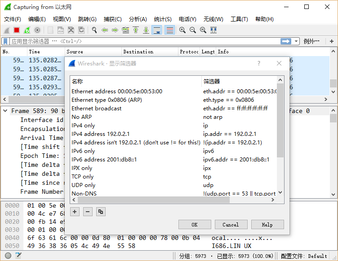The width and height of the screenshot is (338, 261).
Task: Click the dialog question mark help icon
Action: [259, 63]
